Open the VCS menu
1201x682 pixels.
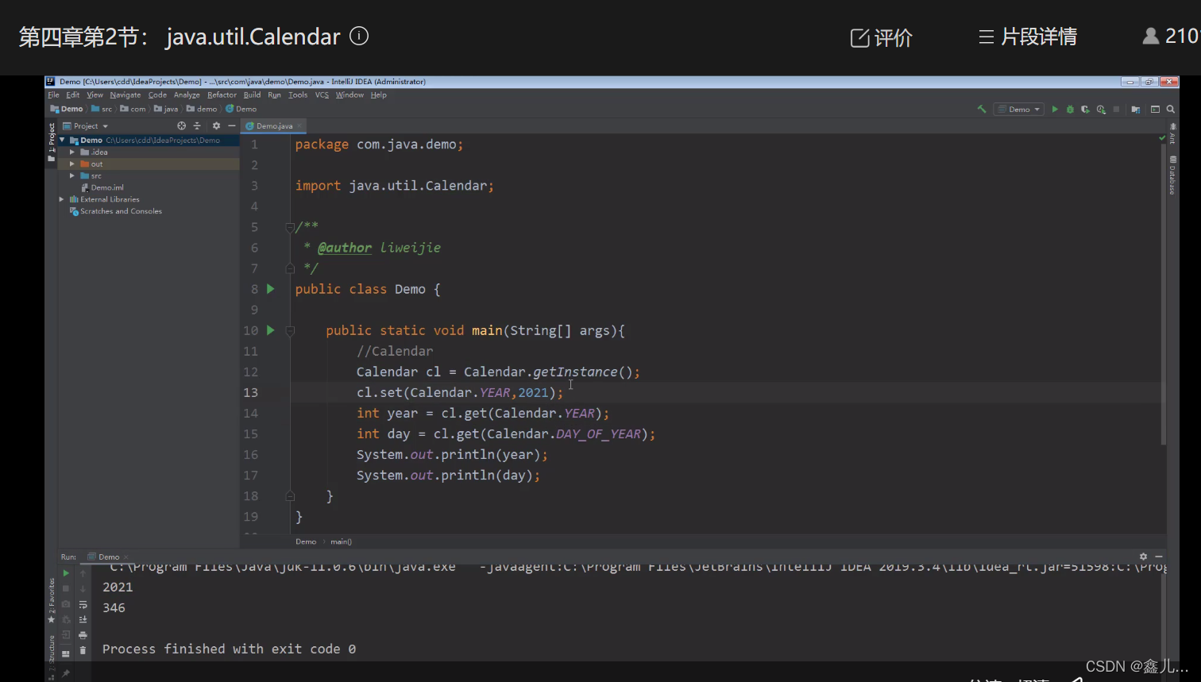tap(322, 94)
